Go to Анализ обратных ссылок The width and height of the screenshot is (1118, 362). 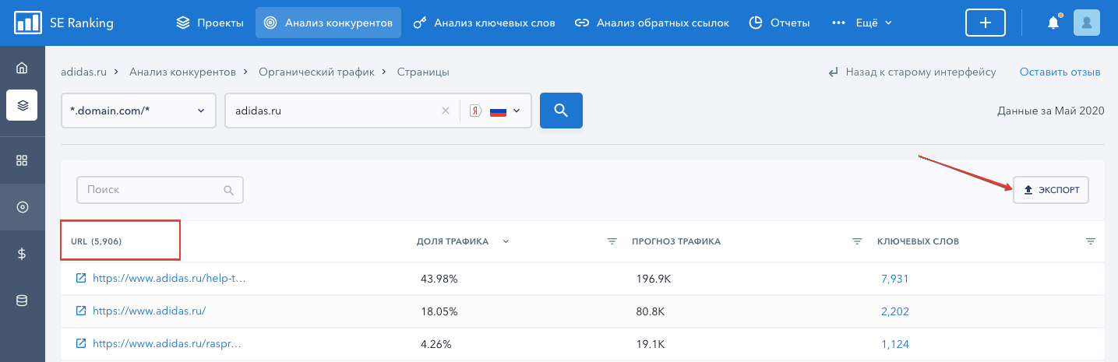pos(651,23)
